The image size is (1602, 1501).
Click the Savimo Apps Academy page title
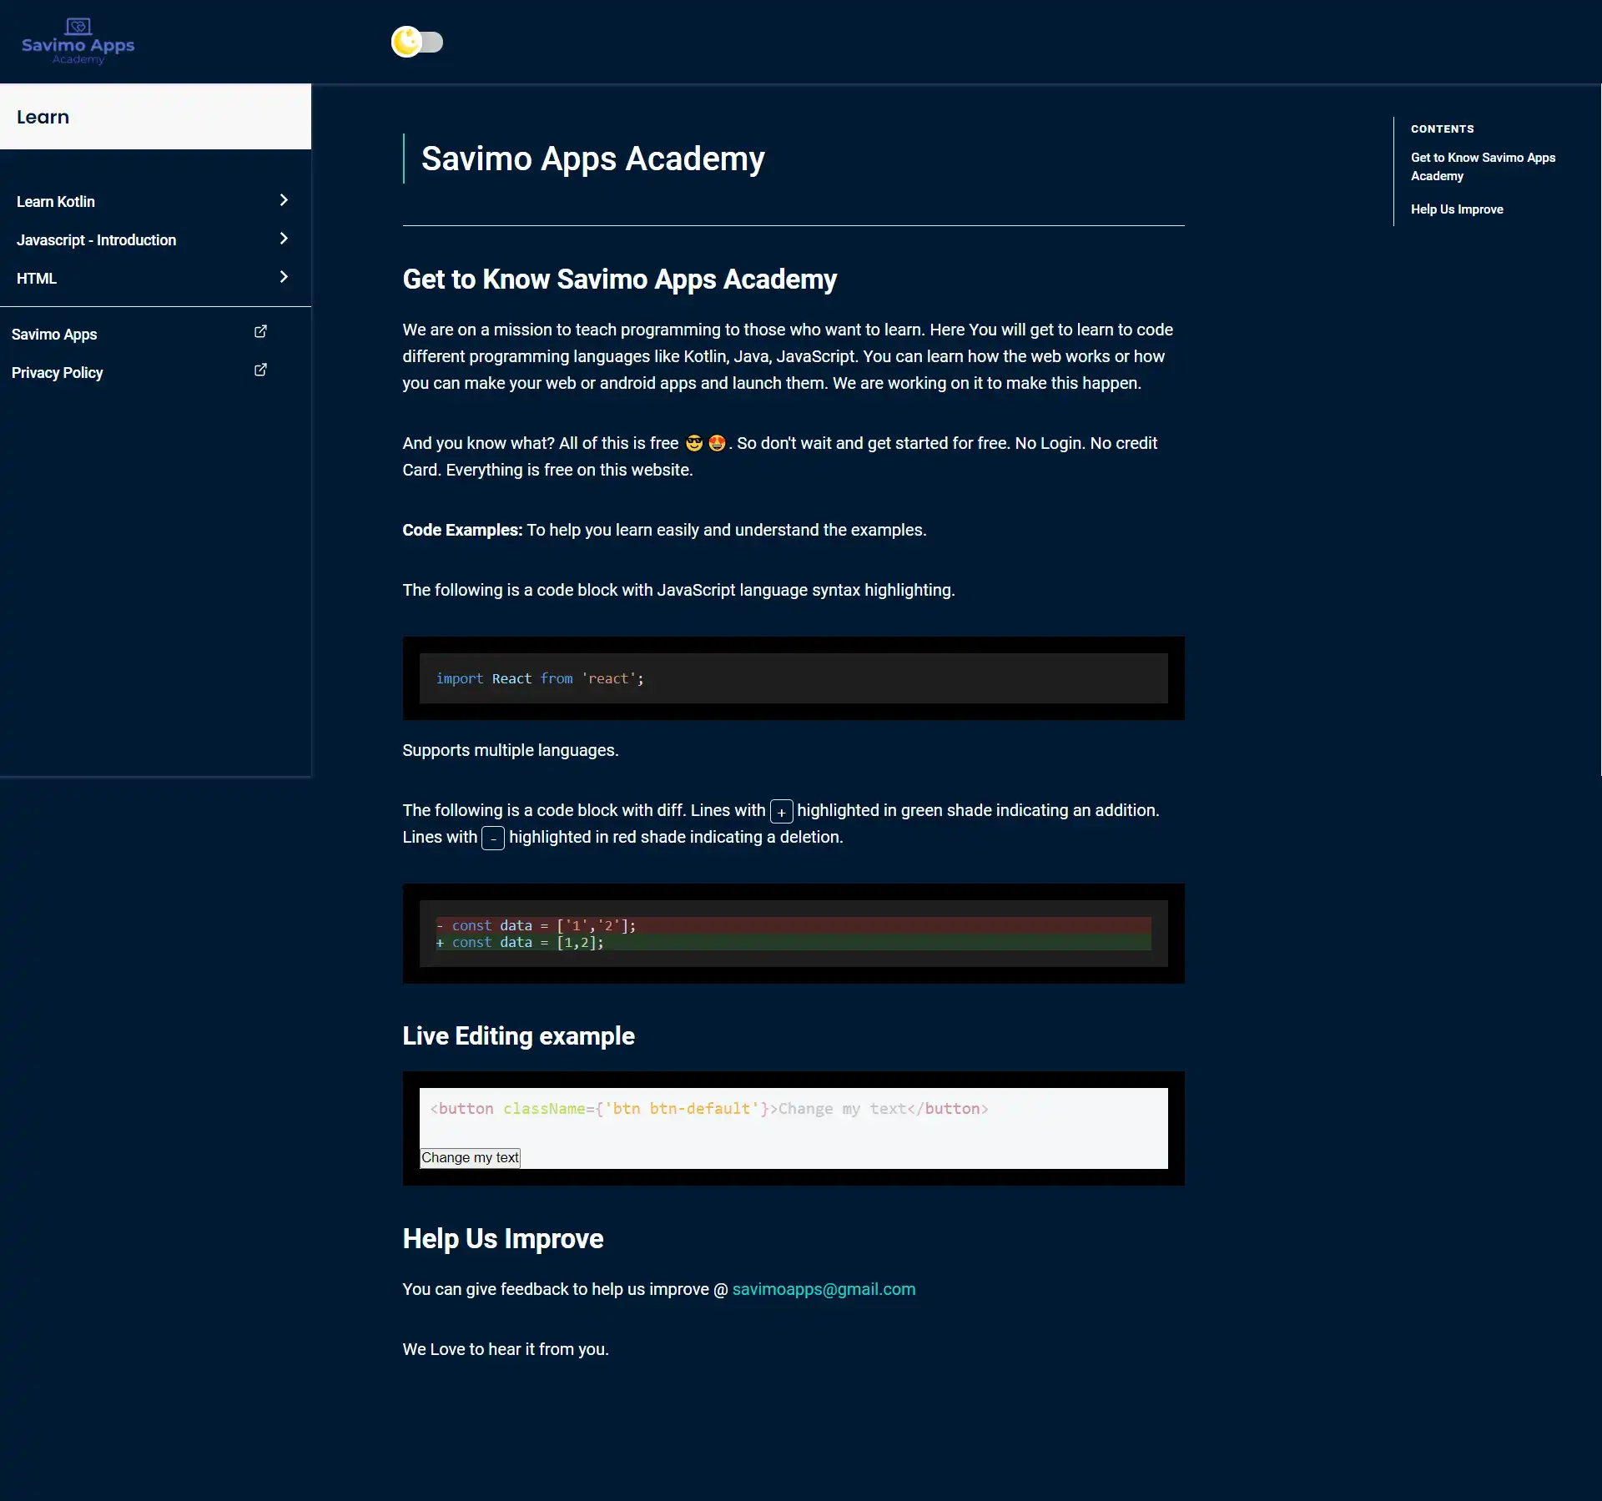tap(592, 159)
